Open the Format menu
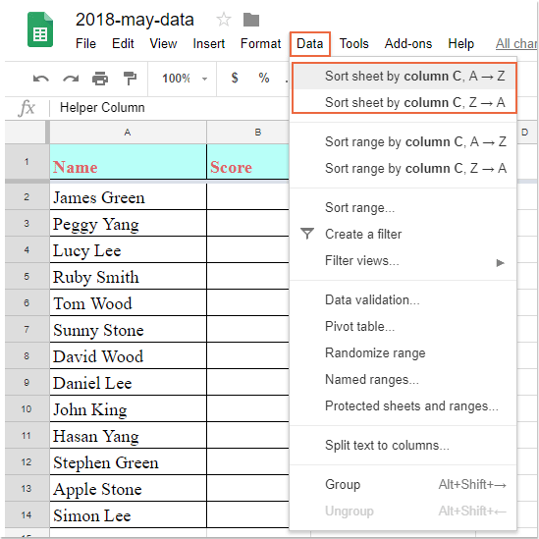This screenshot has height=539, width=539. (x=260, y=43)
